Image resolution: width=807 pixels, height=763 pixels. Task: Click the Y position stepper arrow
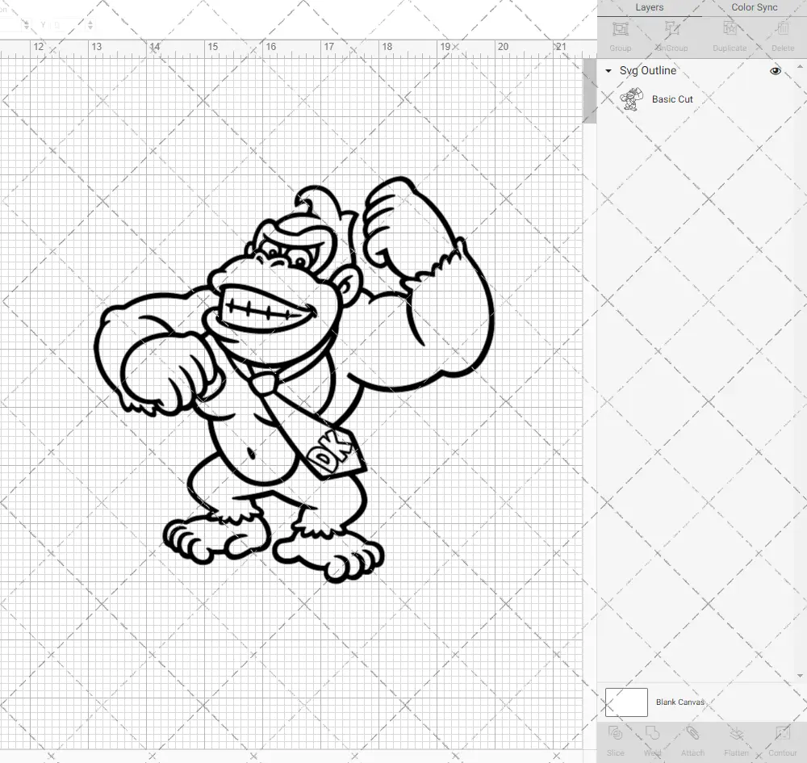point(90,24)
